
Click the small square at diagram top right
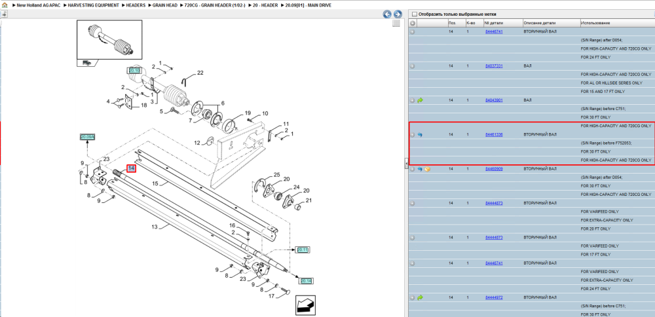tap(396, 24)
